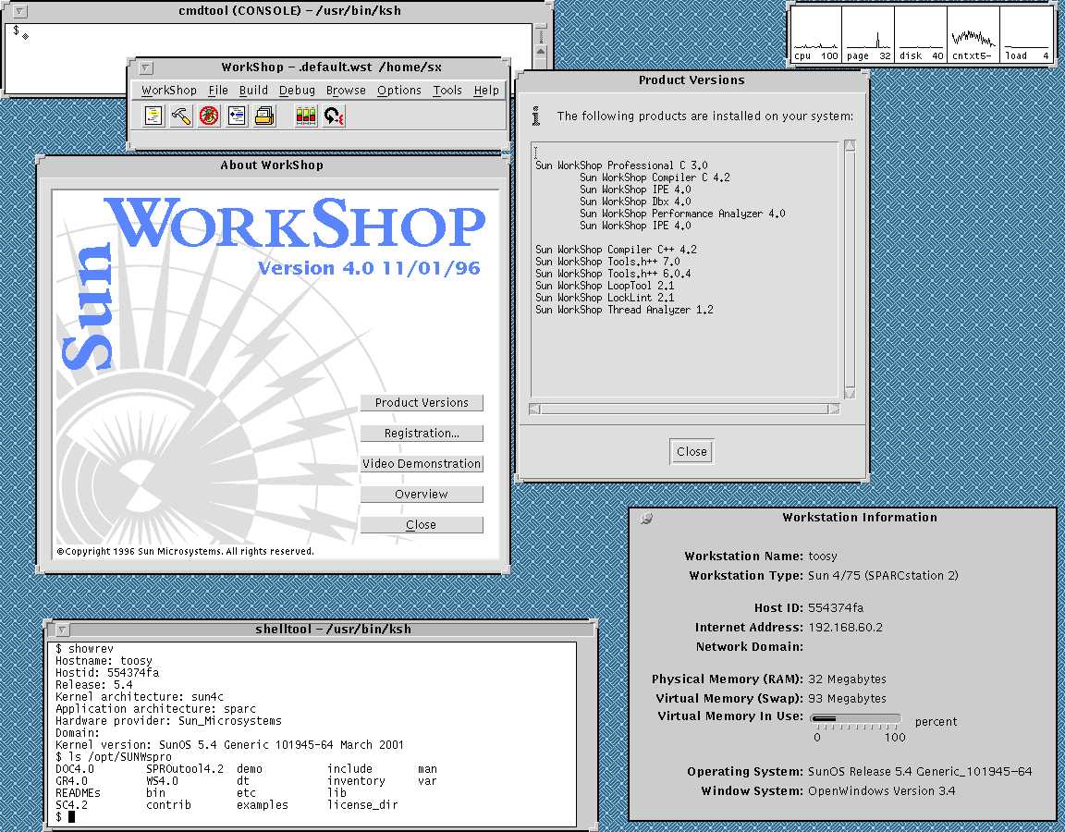Select 'Sun WorkShop Dbx 4.0' line
This screenshot has width=1065, height=832.
635,202
